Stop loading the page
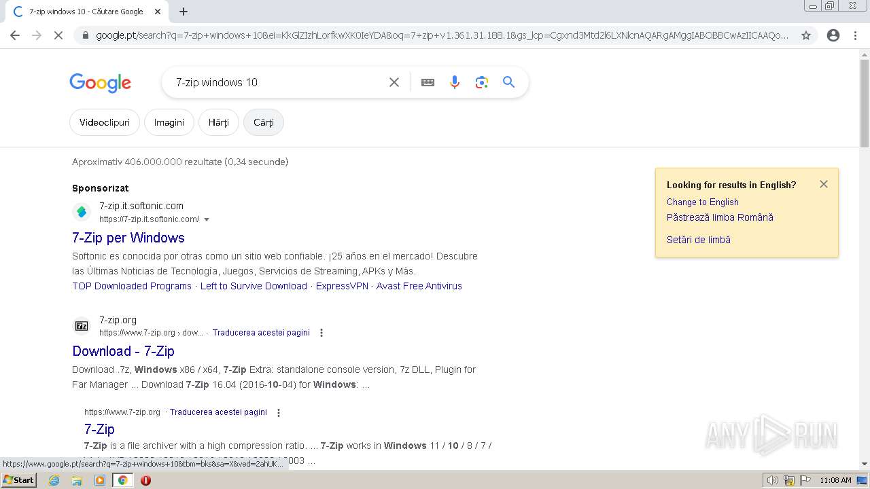 pos(58,35)
